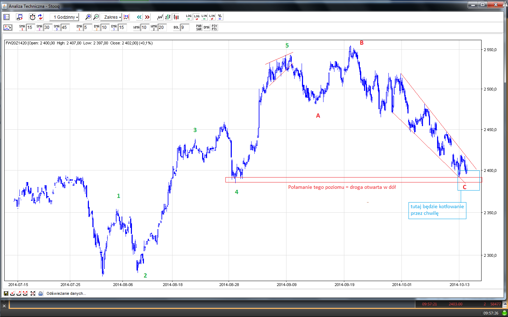Screen dimensions: 508x317
Task: Click the refresh arrows icon
Action: [40, 17]
